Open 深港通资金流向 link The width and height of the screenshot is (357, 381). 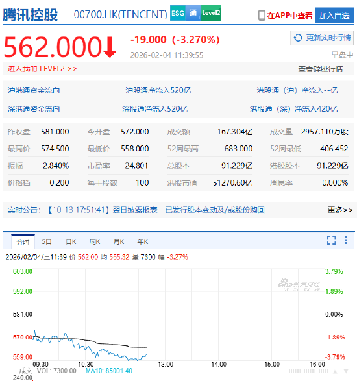pyautogui.click(x=34, y=109)
